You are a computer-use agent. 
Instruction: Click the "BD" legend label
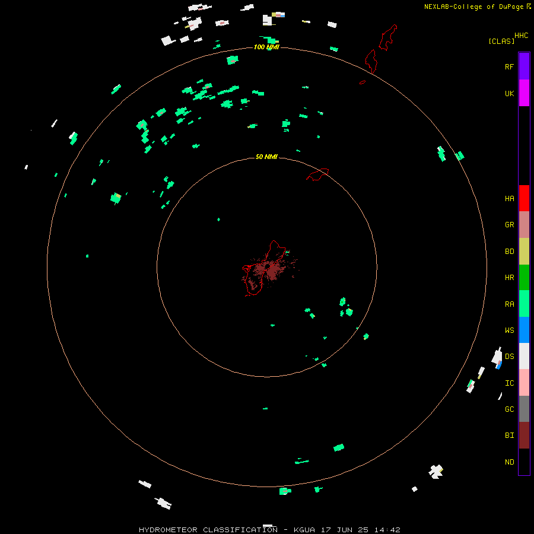(509, 252)
